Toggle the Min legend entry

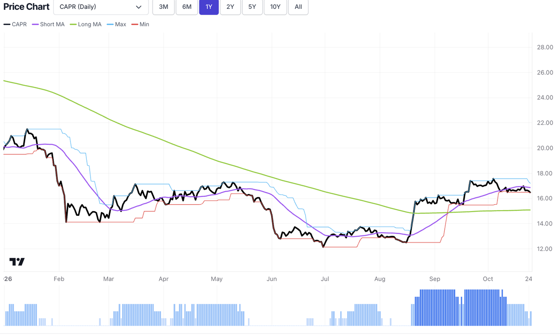140,24
